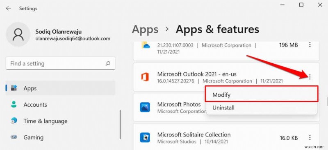
Task: Go back using the back arrow
Action: (x=8, y=8)
